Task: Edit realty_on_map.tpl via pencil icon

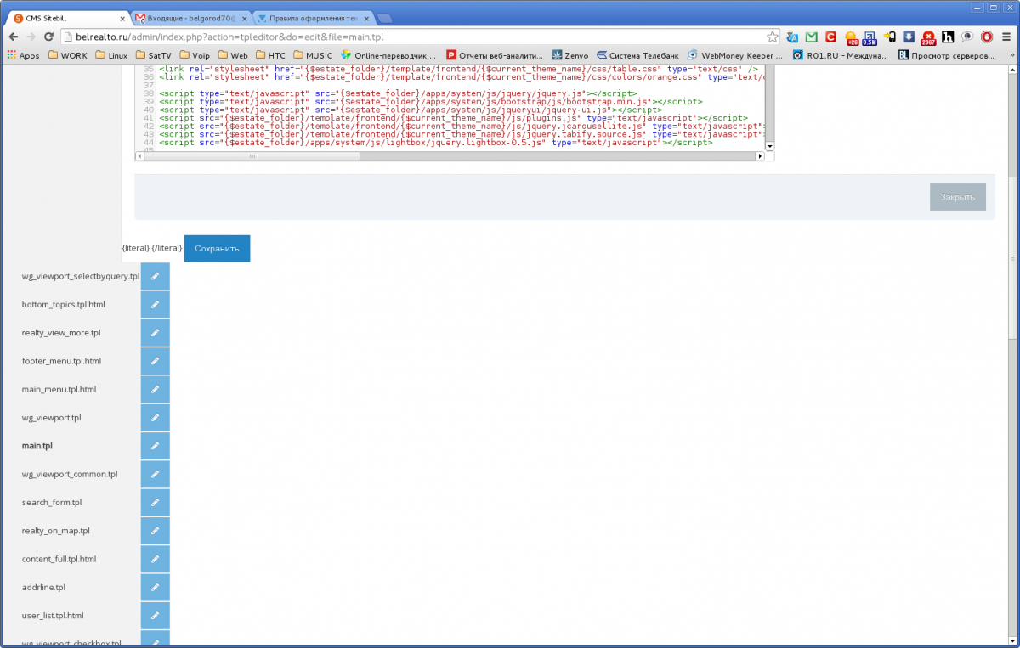Action: (156, 531)
